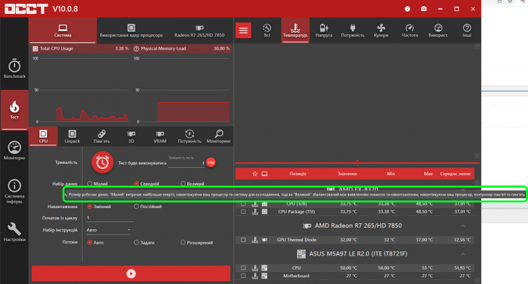Viewport: 528px width, 284px height.
Task: Open the Benchmark section in sidebar
Action: click(x=14, y=68)
